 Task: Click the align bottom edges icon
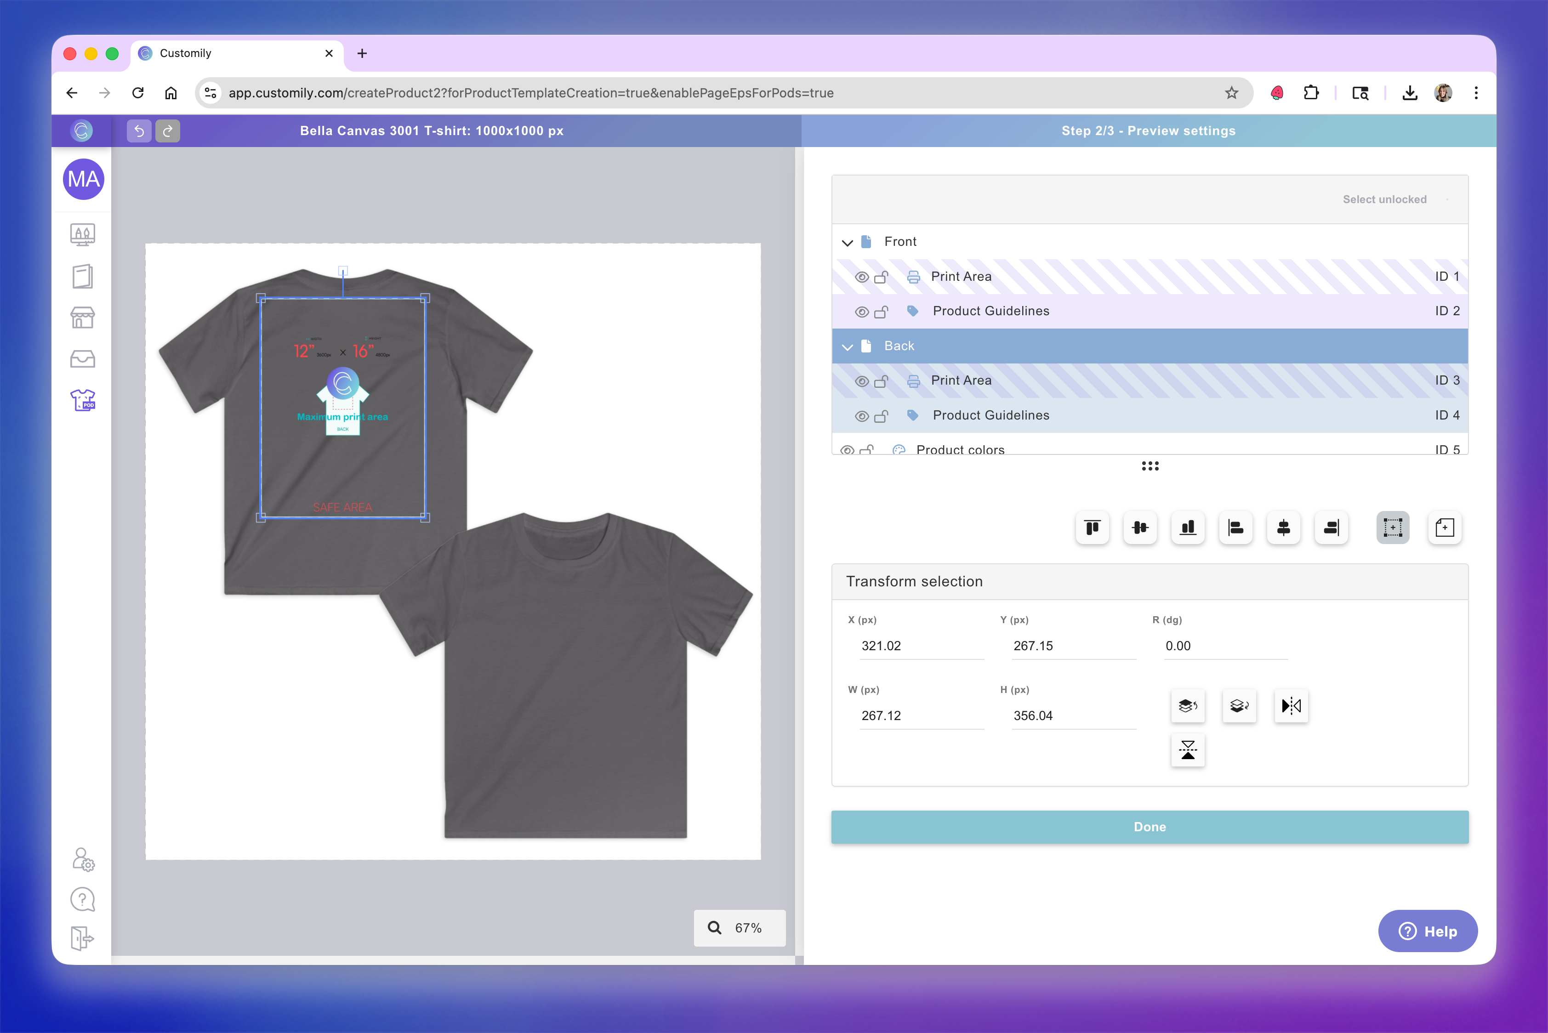[x=1188, y=528]
